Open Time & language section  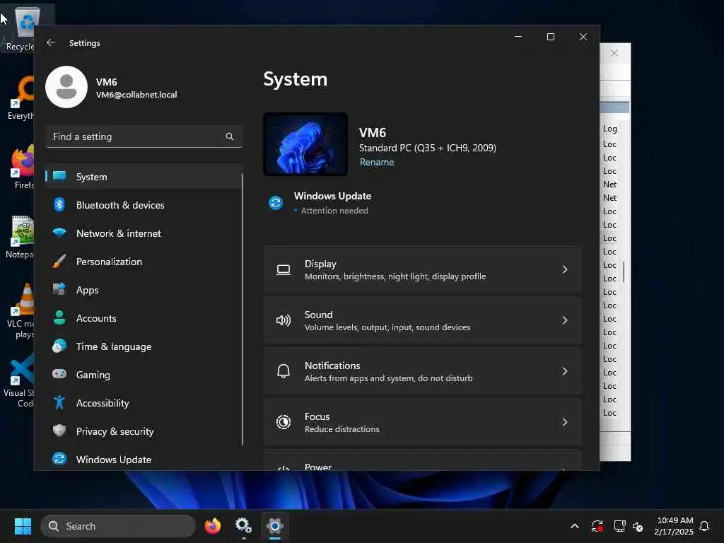144,346
